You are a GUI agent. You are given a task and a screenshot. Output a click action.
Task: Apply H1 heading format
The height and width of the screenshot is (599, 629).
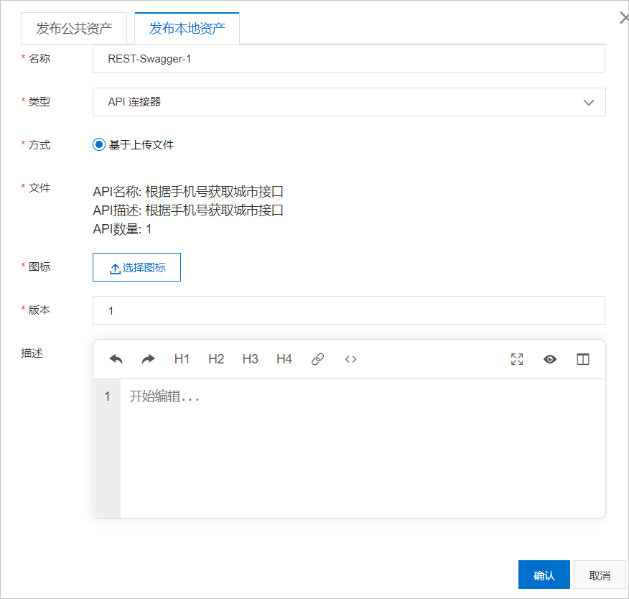coord(182,359)
